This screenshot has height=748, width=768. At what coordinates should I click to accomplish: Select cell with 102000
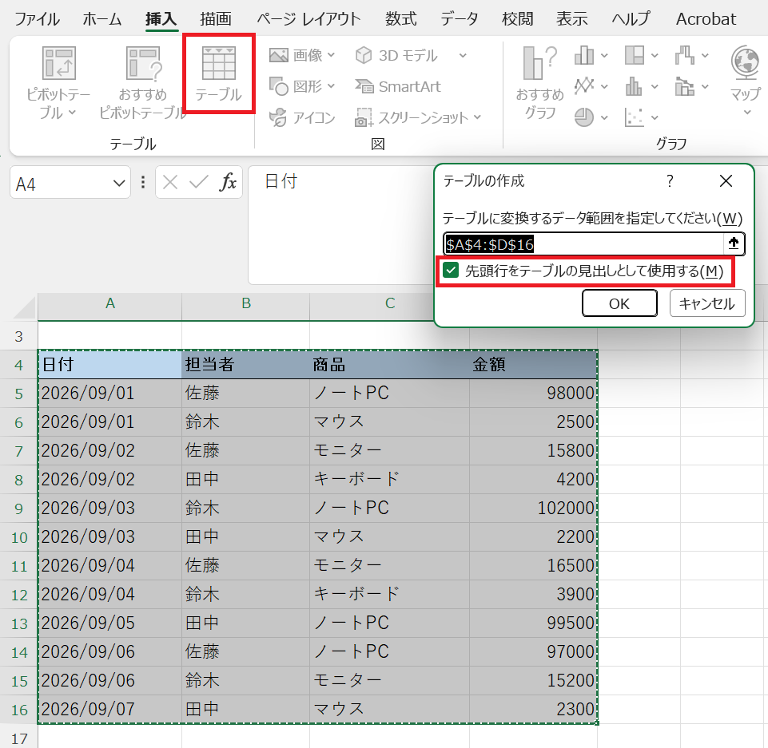(x=533, y=509)
